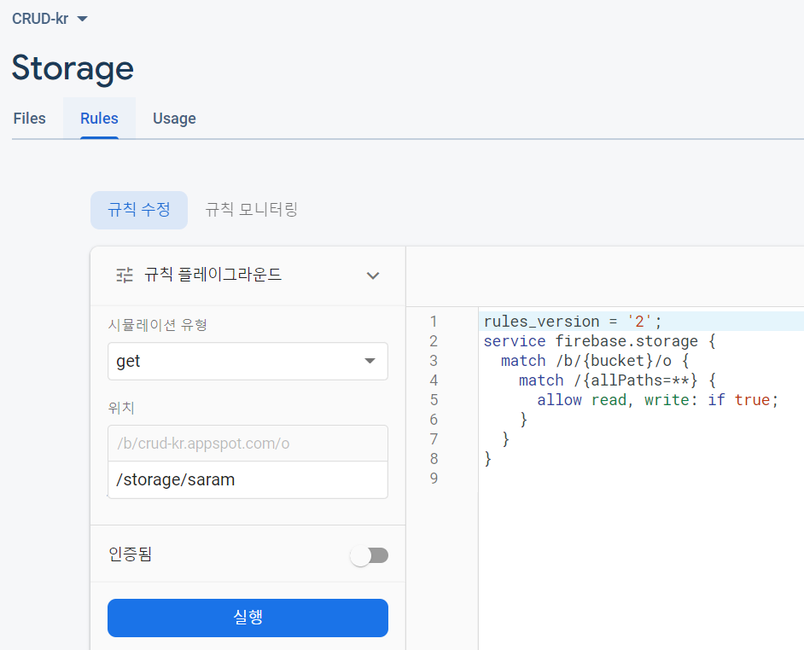Click the 규칙 플레이그라운드 sliders icon
This screenshot has height=650, width=804.
[125, 276]
